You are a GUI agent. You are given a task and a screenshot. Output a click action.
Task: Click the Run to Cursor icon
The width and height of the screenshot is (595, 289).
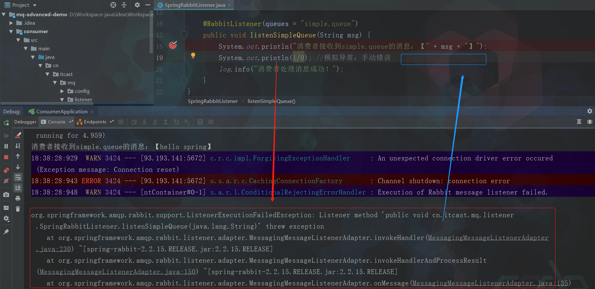[187, 122]
